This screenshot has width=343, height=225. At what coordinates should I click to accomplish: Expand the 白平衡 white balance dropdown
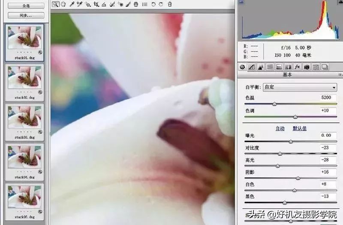[300, 87]
